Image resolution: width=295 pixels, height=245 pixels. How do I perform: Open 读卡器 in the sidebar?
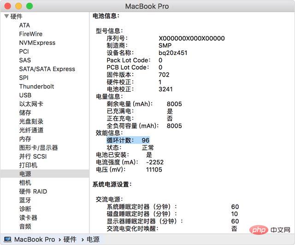[x=28, y=218]
